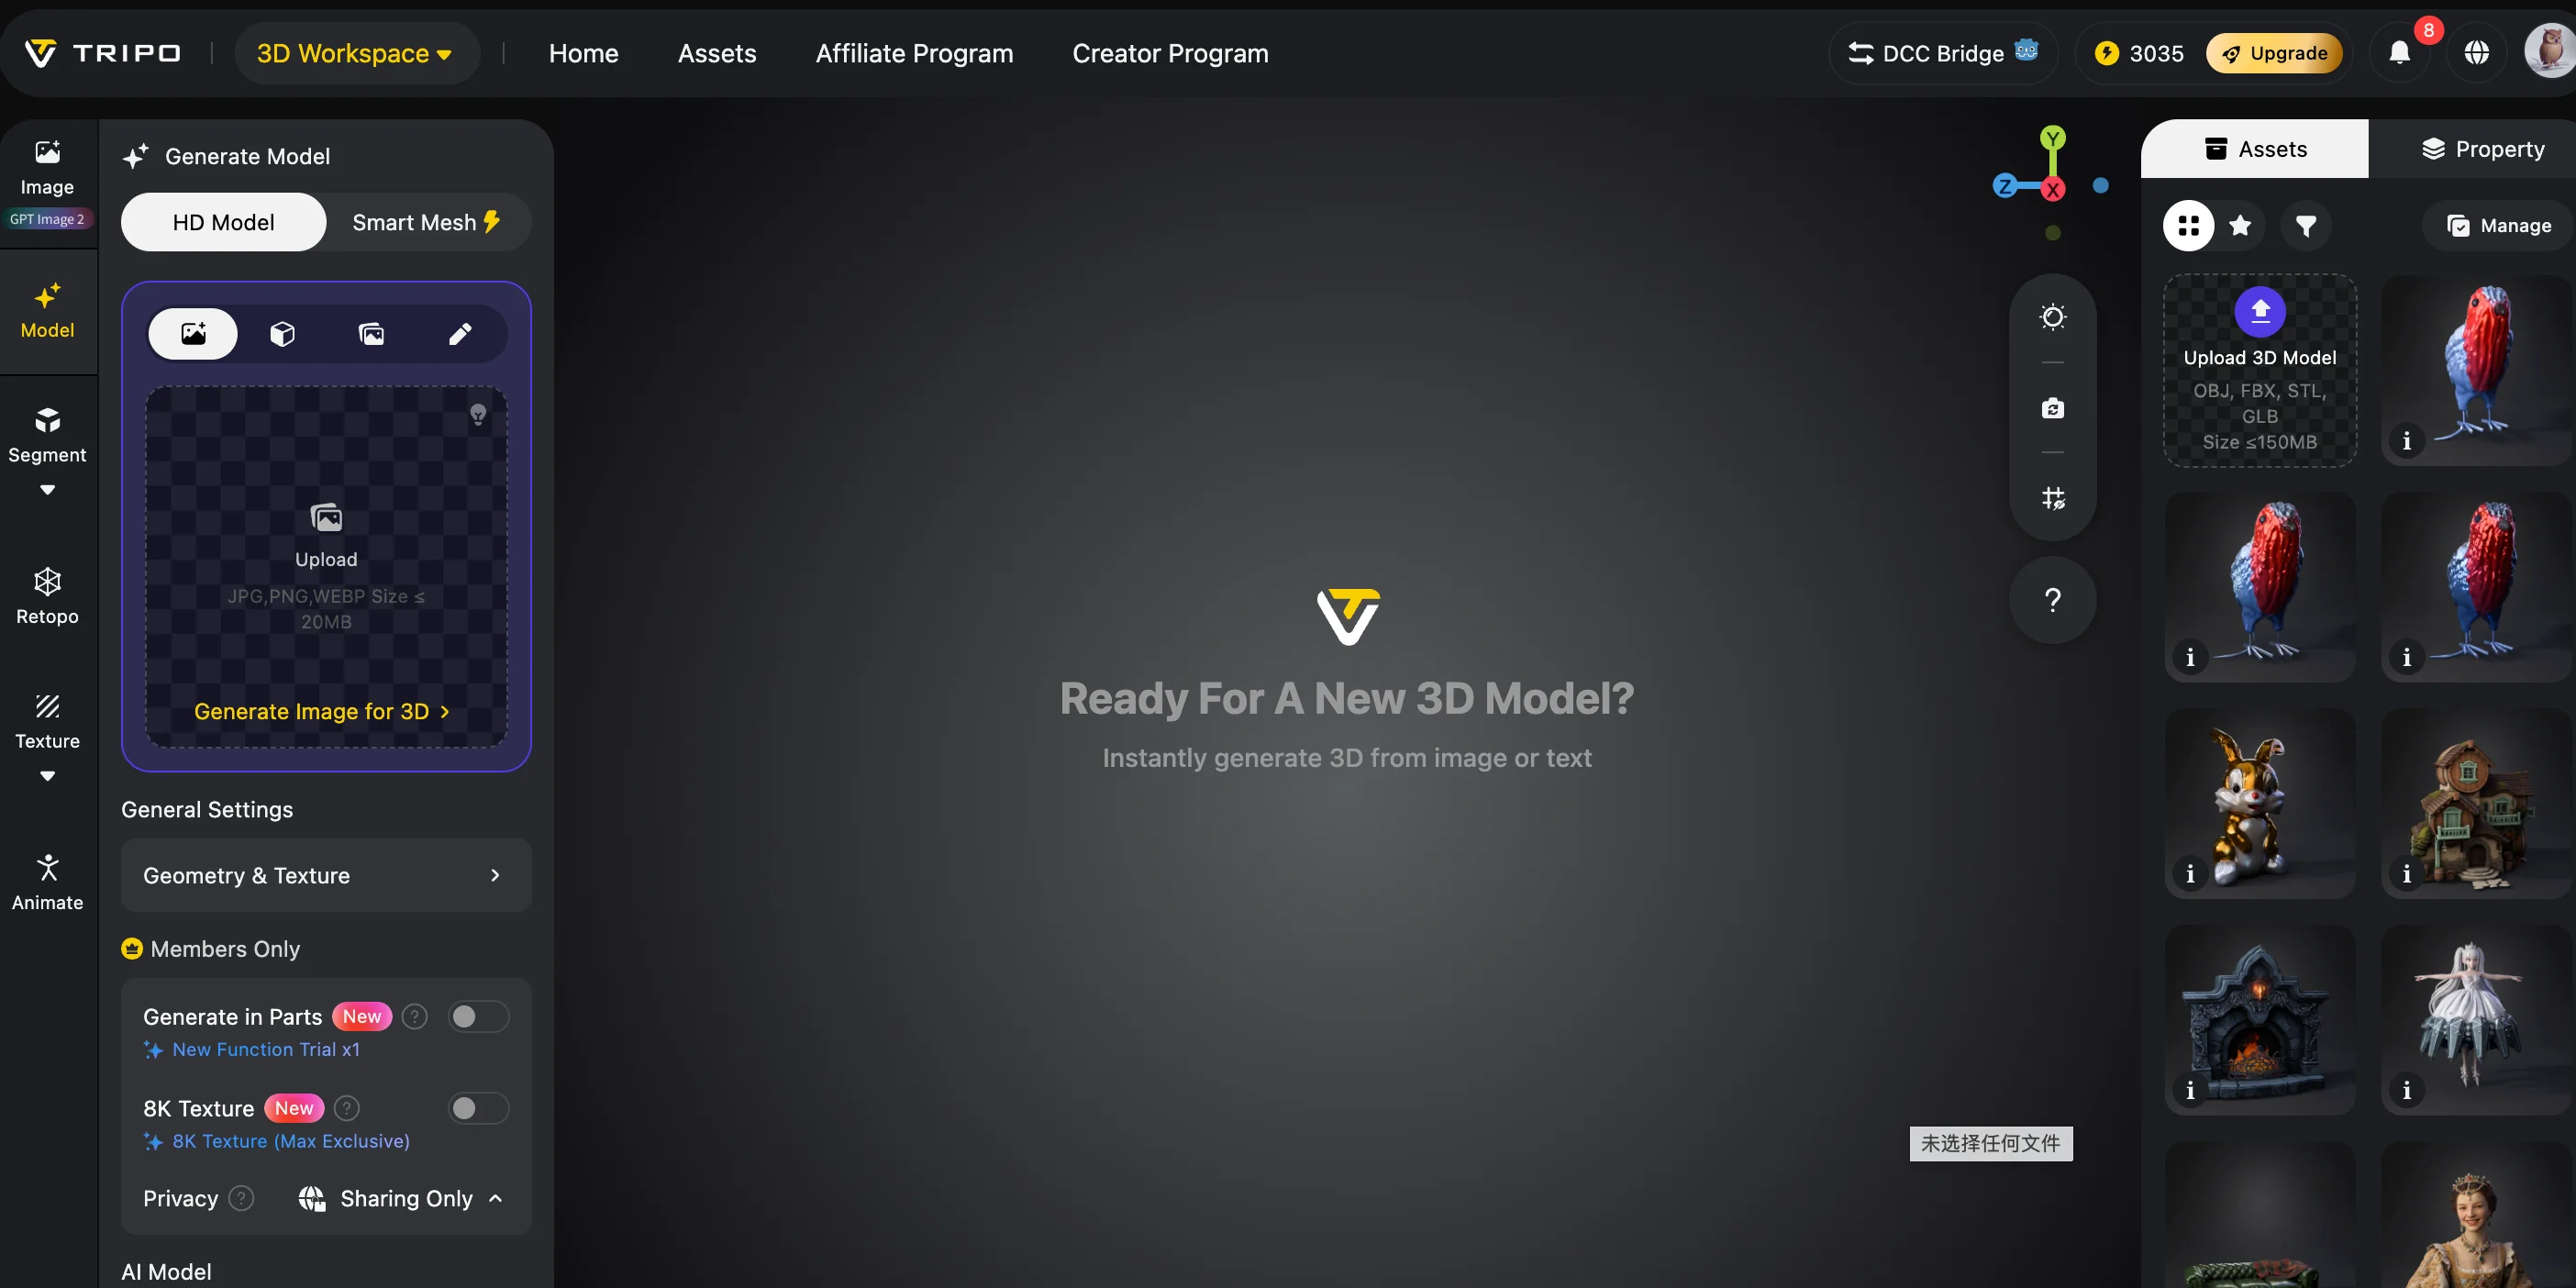Click the Tripo logo
2576x1288 pixels.
pyautogui.click(x=102, y=53)
